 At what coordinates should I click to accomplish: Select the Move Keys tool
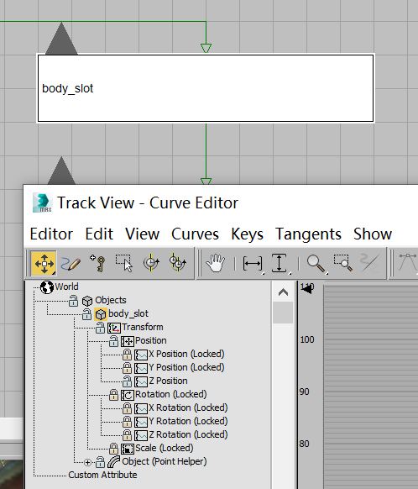pos(44,264)
